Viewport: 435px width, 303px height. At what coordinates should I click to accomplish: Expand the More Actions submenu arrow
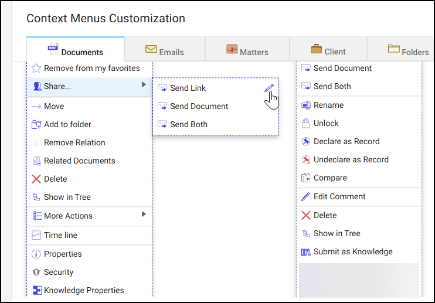[144, 214]
